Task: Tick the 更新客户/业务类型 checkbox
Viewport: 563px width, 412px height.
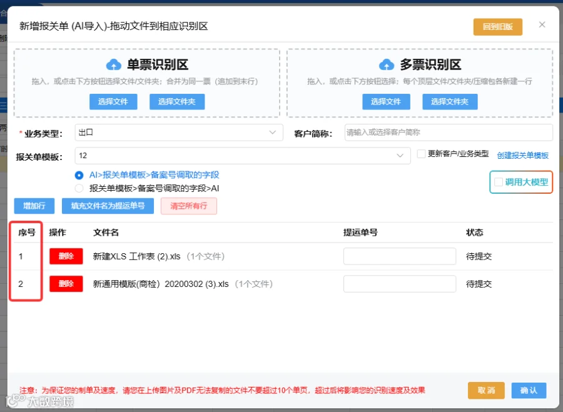Action: tap(421, 154)
